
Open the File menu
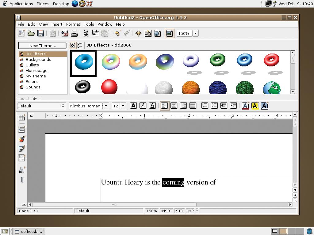(x=21, y=24)
